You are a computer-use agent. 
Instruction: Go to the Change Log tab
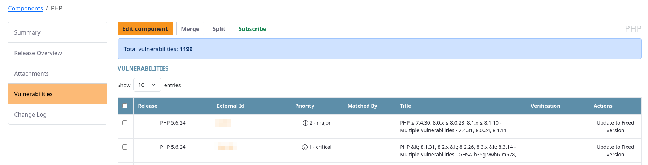tap(58, 115)
